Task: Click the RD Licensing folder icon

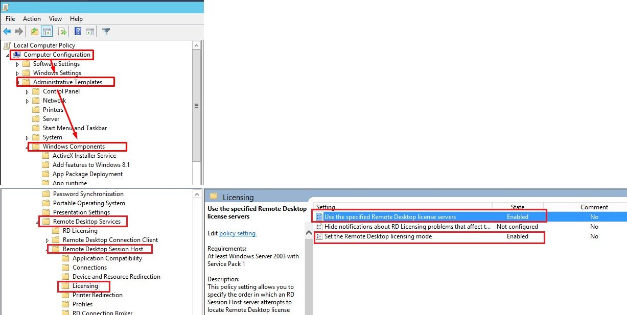Action: click(56, 231)
